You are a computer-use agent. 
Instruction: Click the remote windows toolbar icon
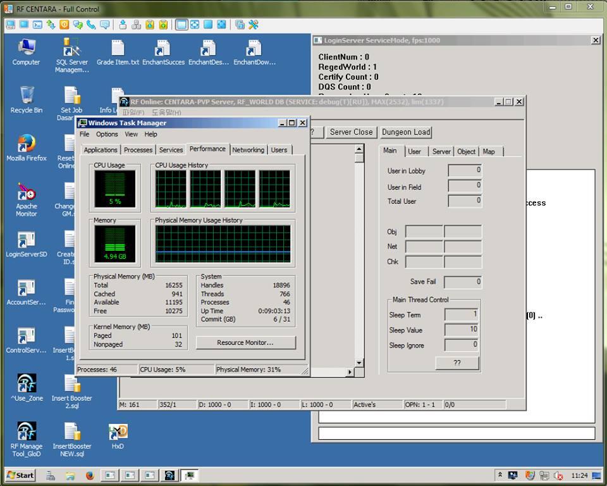tap(240, 25)
